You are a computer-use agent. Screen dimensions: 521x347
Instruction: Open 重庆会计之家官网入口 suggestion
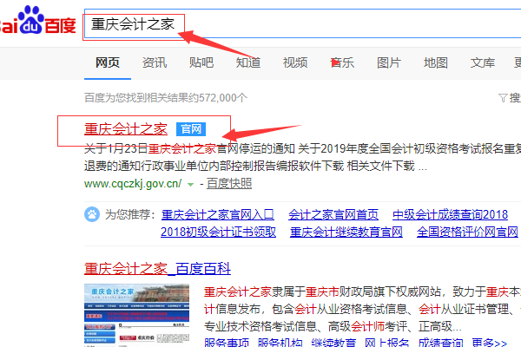coord(218,215)
